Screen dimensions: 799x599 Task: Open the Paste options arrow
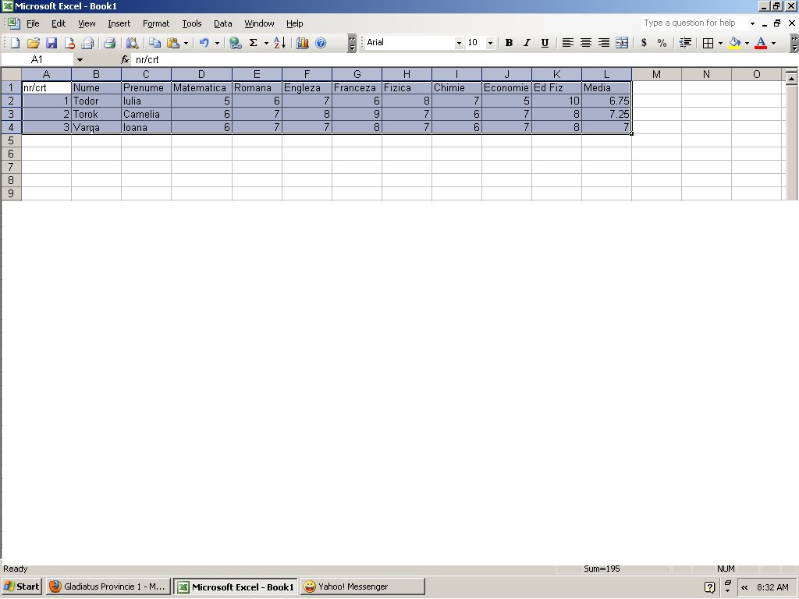186,43
